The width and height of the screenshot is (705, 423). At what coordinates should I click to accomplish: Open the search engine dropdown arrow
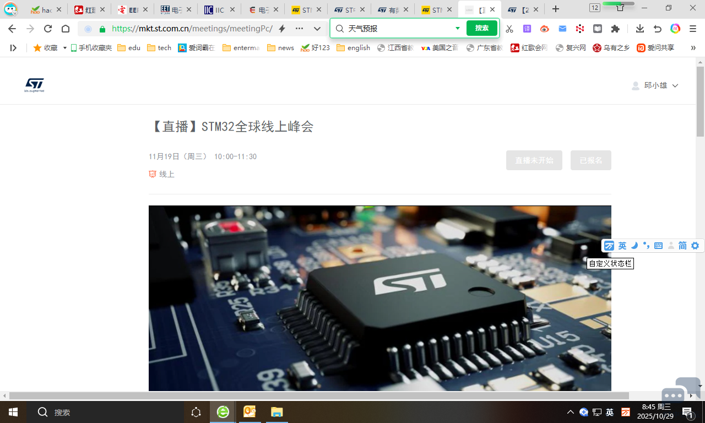(458, 29)
